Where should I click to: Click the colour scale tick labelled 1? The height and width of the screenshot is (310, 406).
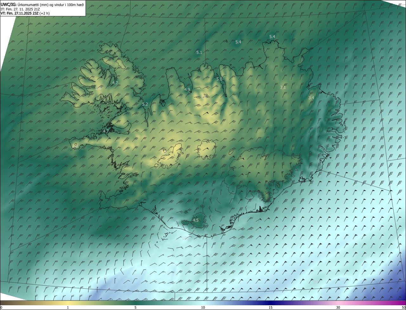click(68, 307)
